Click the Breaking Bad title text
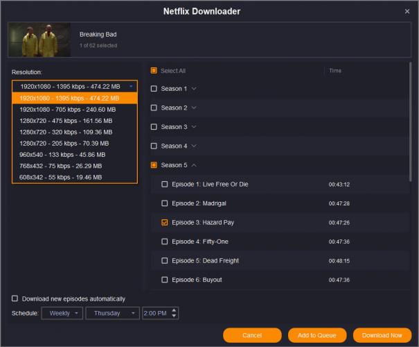Image resolution: width=419 pixels, height=347 pixels. pyautogui.click(x=98, y=34)
